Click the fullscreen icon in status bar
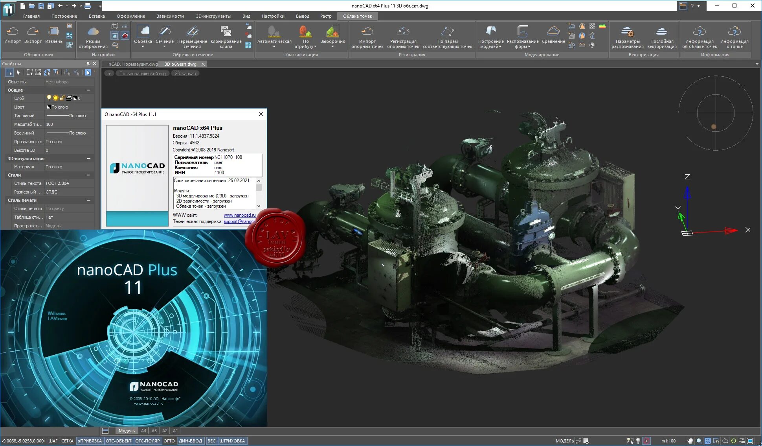Viewport: 762px width, 446px height. [751, 441]
